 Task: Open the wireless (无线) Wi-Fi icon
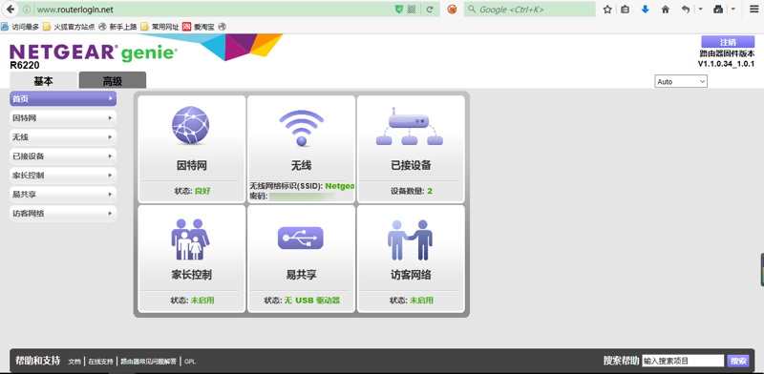(301, 129)
